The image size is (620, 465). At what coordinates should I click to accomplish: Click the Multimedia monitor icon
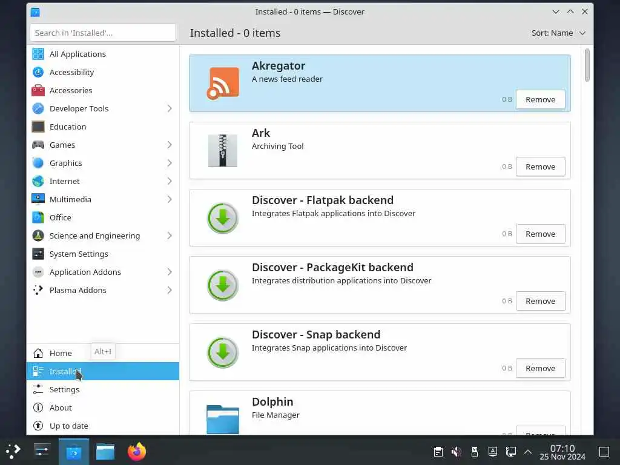(x=38, y=199)
